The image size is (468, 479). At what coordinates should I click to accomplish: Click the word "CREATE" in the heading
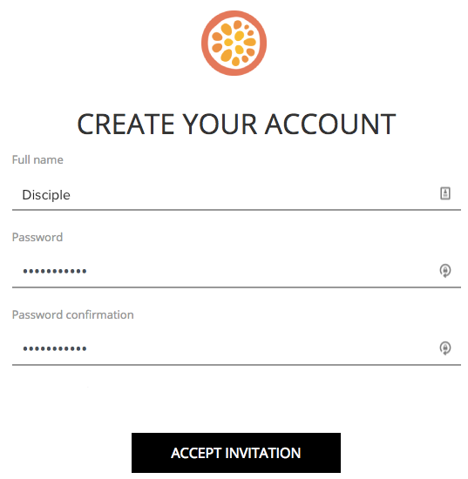pyautogui.click(x=125, y=124)
